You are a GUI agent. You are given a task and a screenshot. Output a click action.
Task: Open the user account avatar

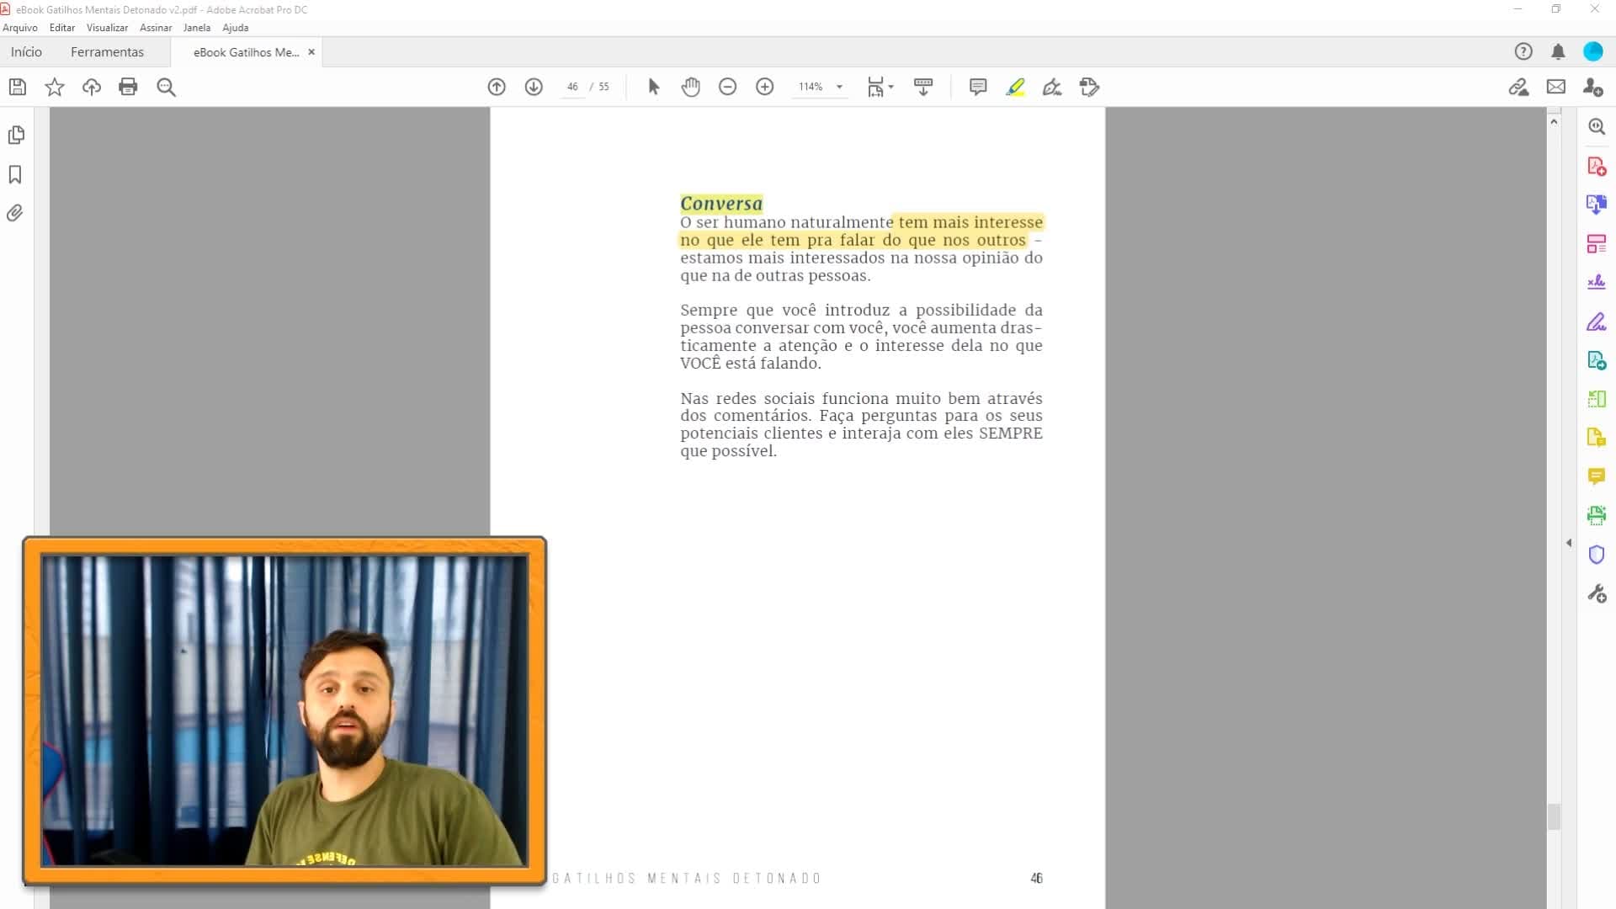(1592, 52)
